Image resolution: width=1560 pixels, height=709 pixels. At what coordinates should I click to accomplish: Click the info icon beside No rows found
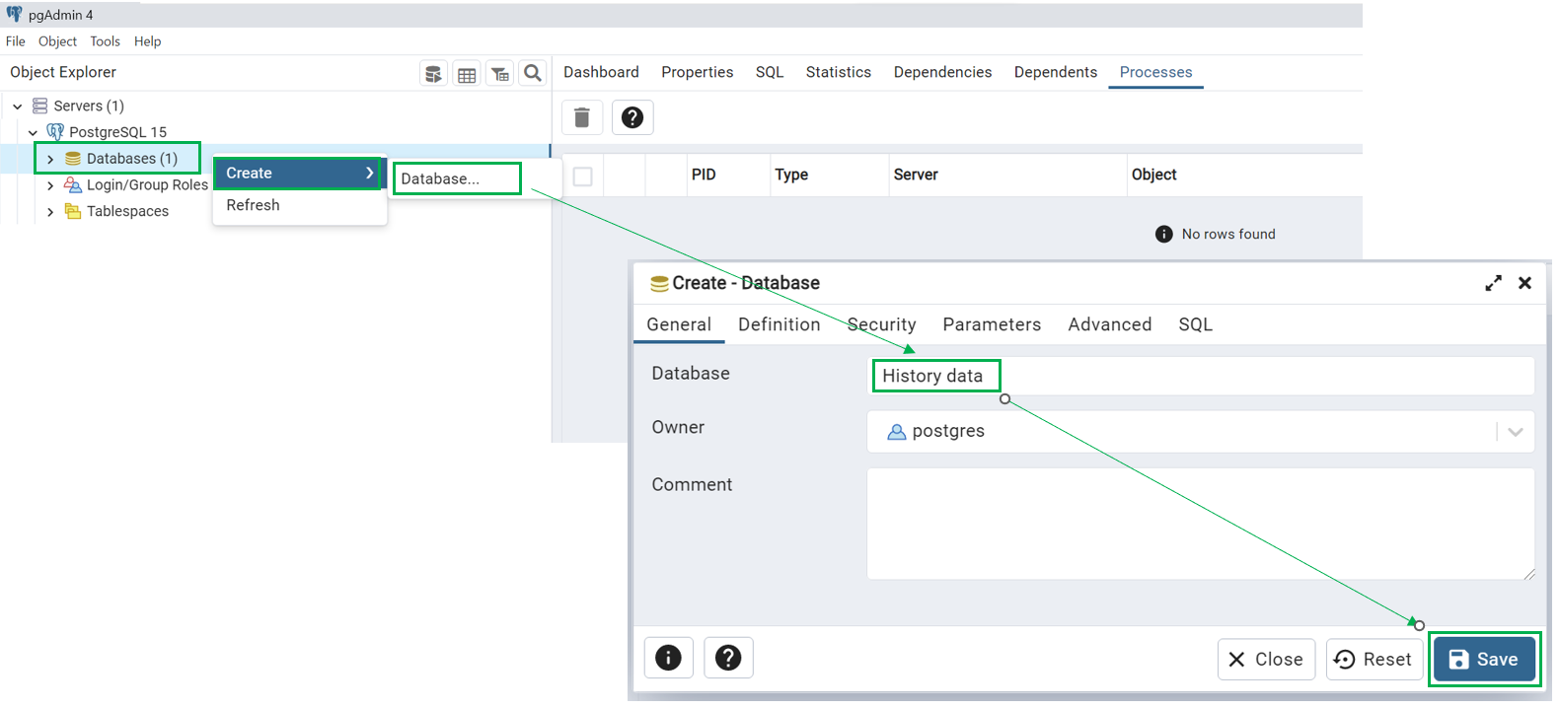click(1164, 234)
